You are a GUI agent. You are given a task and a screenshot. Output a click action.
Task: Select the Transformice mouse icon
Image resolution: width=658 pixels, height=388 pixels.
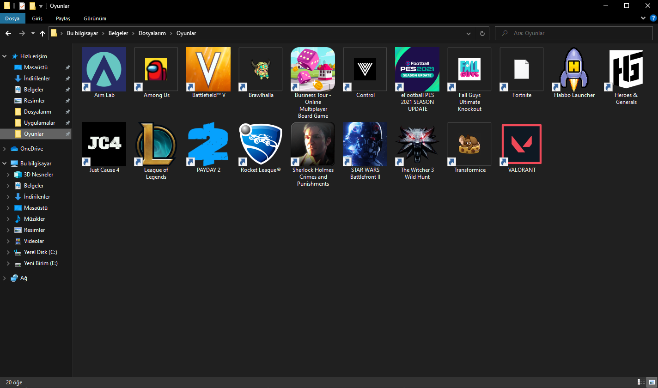tap(469, 144)
